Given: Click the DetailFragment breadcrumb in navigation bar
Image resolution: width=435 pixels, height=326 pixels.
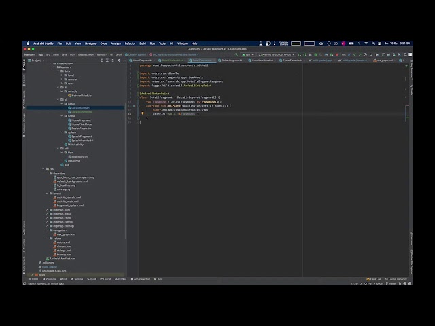Looking at the screenshot, I should coord(136,54).
